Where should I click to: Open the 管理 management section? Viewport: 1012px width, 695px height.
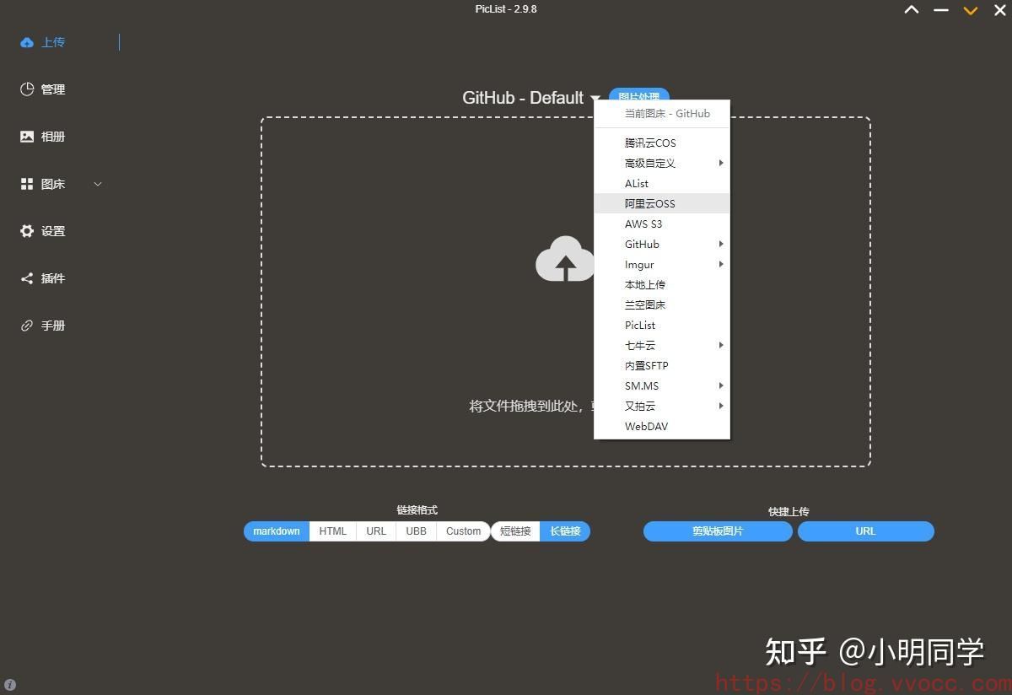click(x=42, y=89)
